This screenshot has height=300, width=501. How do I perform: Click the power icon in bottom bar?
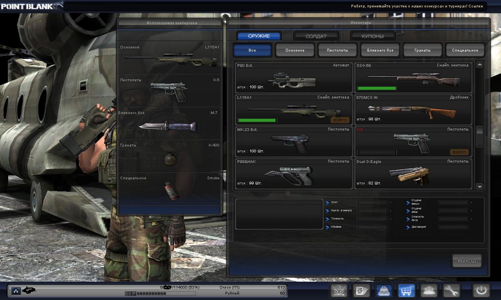pos(481,291)
